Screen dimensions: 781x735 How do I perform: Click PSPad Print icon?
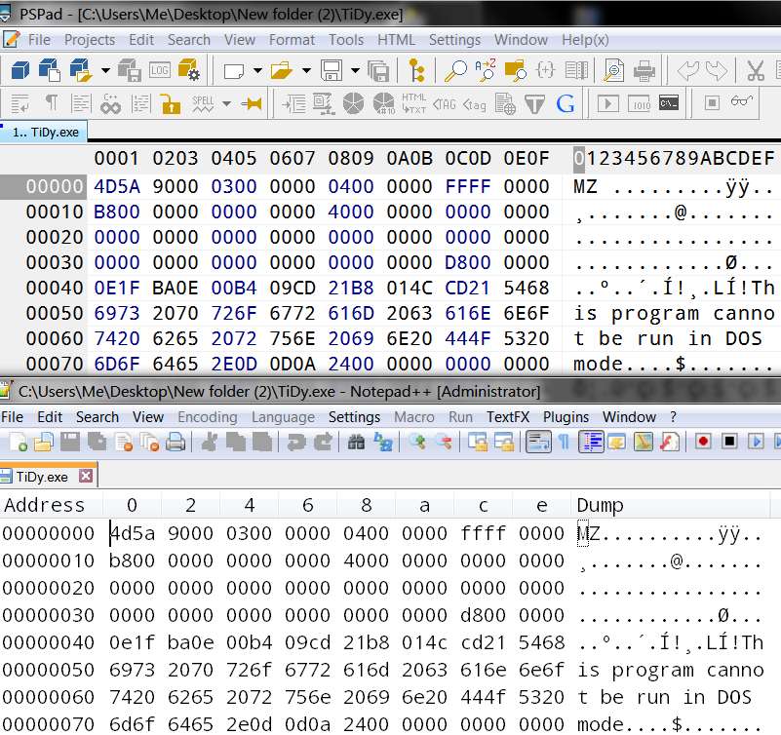(x=644, y=71)
